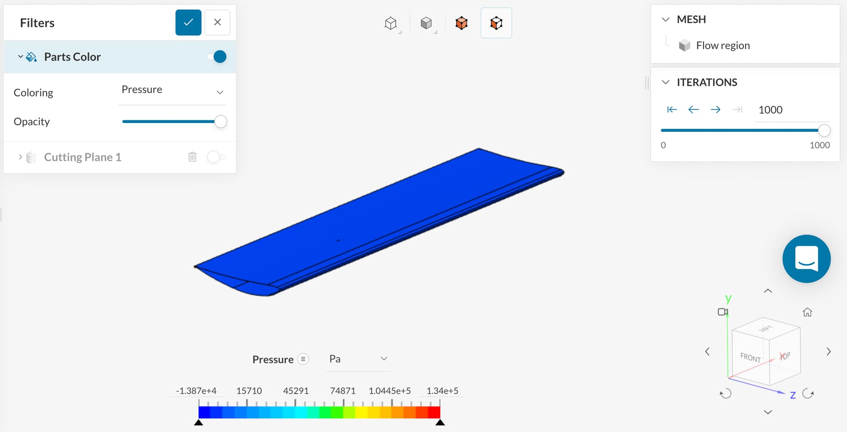Select the left black range marker on colorbar
This screenshot has height=432, width=847.
[x=199, y=422]
